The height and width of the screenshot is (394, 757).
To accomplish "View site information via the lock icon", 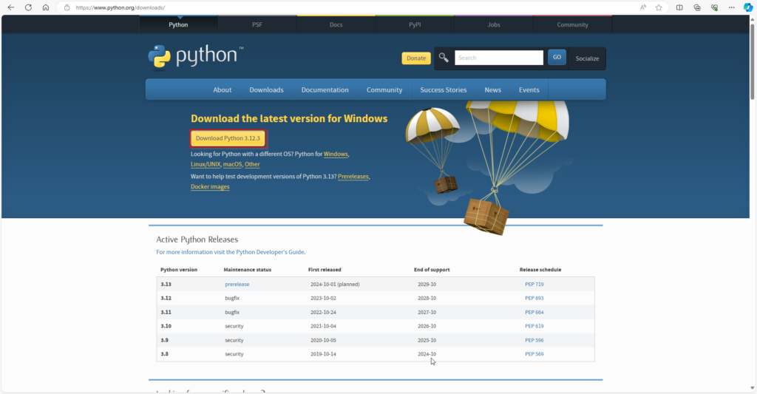I will coord(67,7).
